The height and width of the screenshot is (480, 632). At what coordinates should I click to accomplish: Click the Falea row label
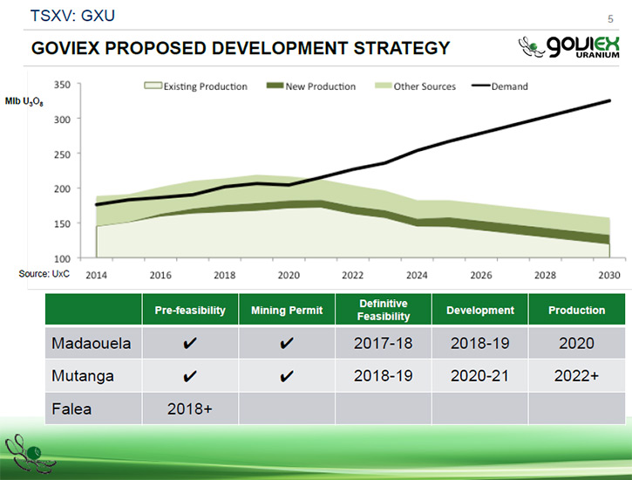(71, 409)
